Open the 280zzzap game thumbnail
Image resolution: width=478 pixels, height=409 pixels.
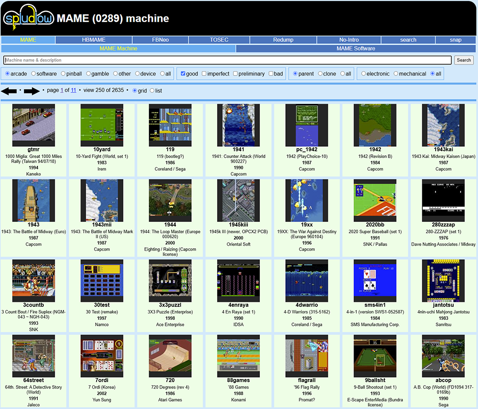(x=443, y=201)
